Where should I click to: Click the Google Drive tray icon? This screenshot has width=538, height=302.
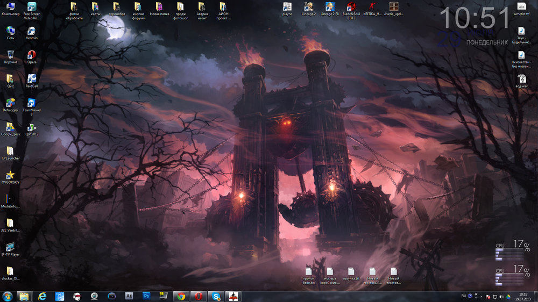coord(508,296)
